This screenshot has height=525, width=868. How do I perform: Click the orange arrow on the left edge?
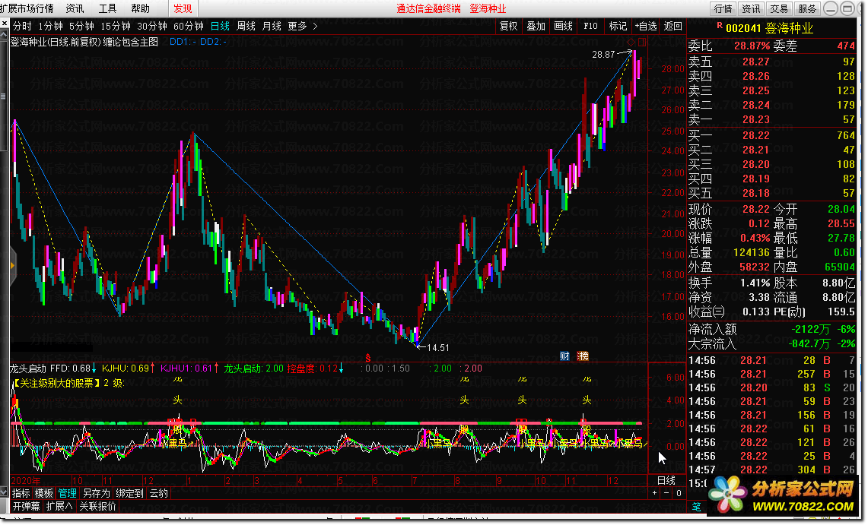click(12, 266)
